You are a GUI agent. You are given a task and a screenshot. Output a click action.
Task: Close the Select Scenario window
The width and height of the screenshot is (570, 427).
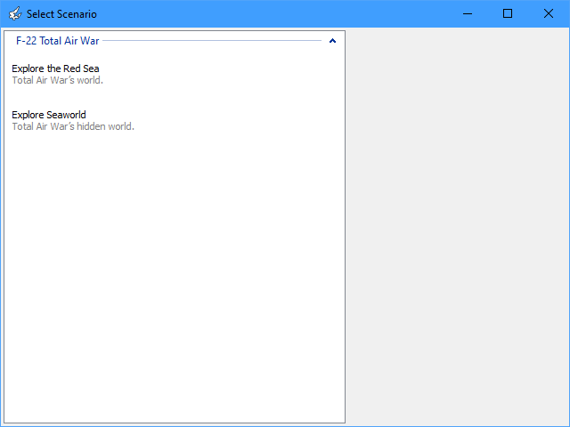(x=549, y=13)
